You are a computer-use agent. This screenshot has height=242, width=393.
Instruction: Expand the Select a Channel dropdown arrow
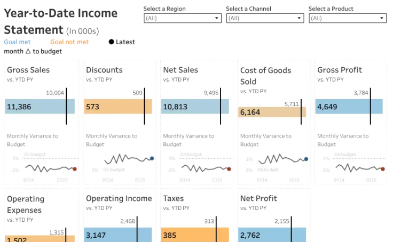tap(299, 18)
